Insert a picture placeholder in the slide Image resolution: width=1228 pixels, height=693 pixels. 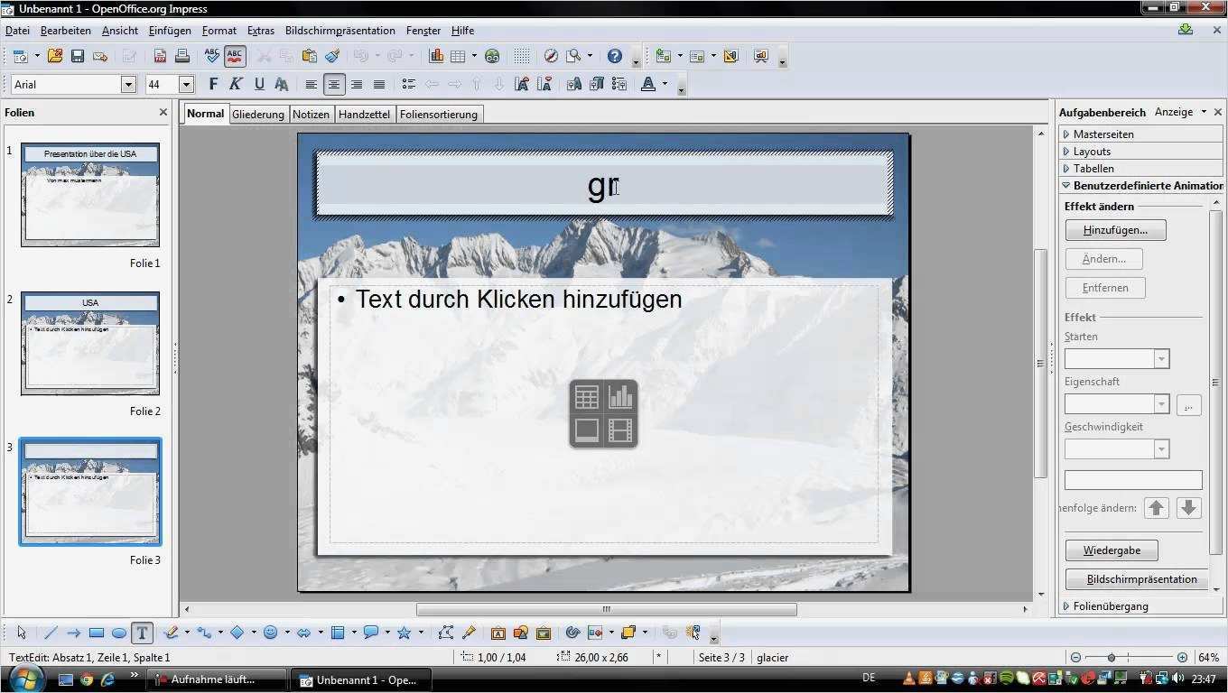pos(587,430)
